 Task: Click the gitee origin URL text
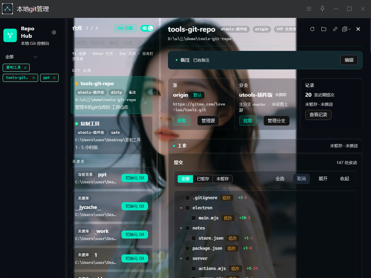coord(199,107)
